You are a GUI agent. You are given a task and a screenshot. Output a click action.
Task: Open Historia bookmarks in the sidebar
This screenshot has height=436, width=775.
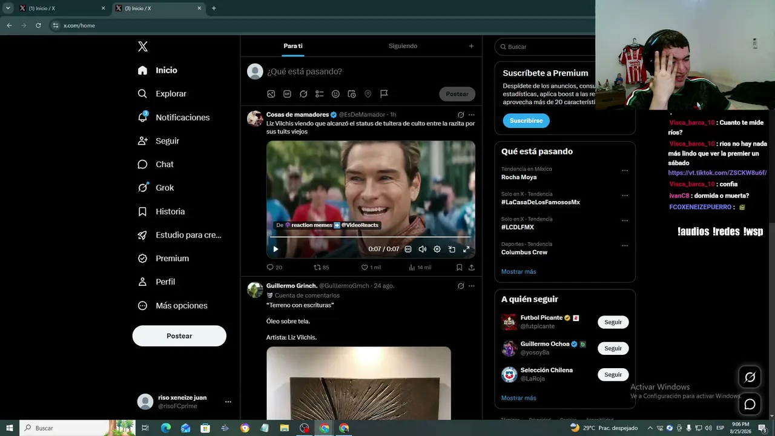point(161,211)
